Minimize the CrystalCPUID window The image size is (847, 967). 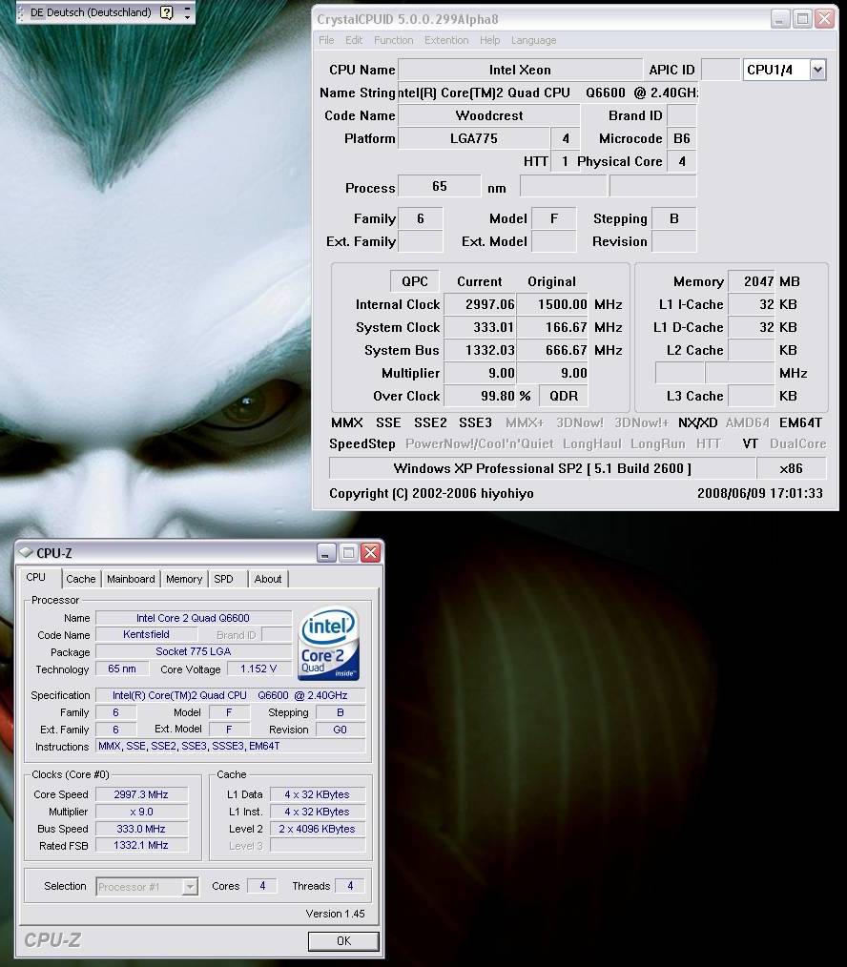point(780,19)
